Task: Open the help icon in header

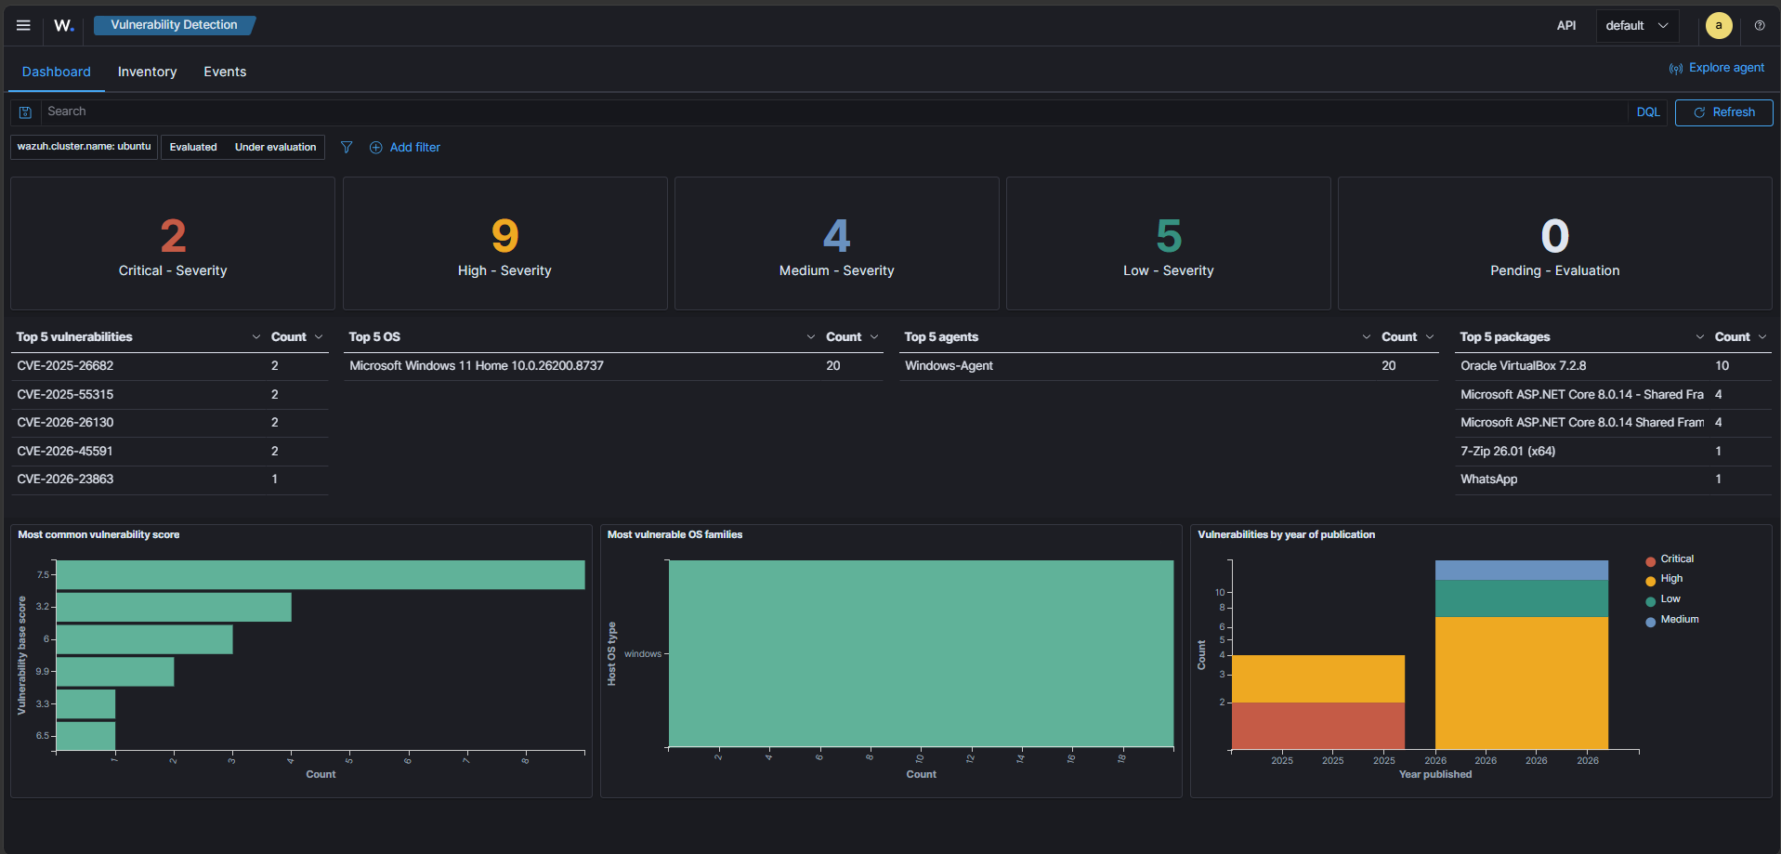Action: point(1760,25)
